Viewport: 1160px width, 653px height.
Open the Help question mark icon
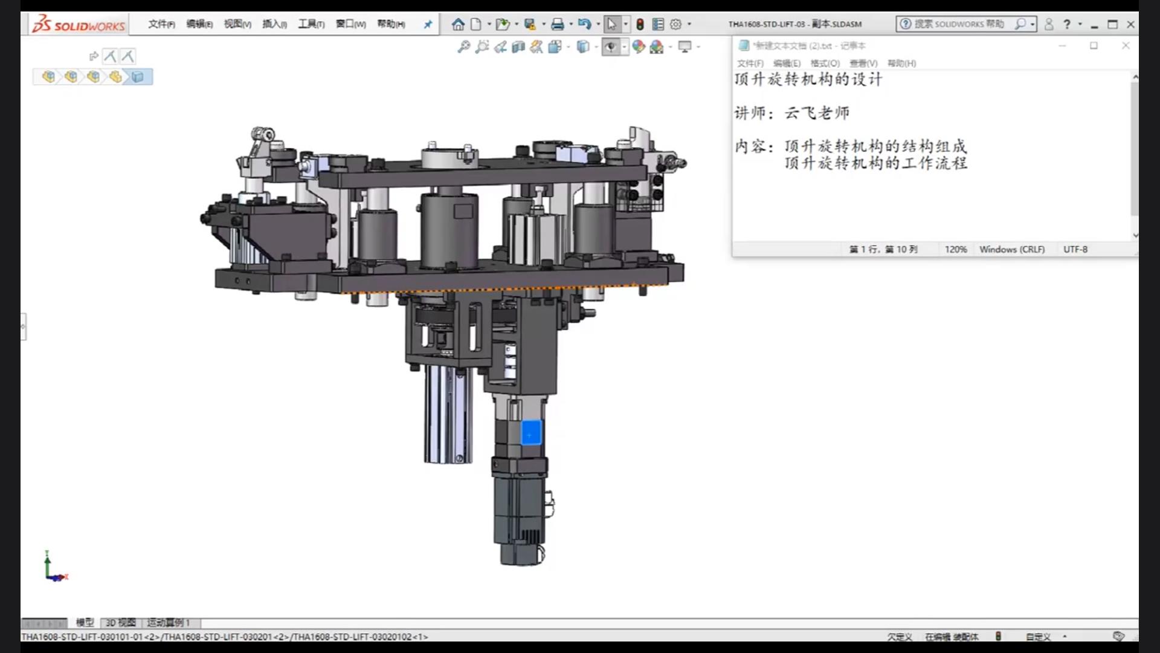pos(1067,24)
